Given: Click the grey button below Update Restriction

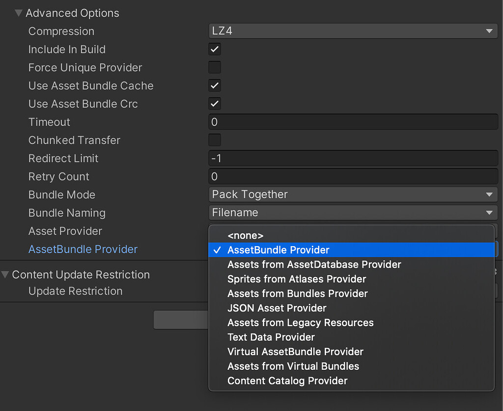Looking at the screenshot, I should coord(182,319).
